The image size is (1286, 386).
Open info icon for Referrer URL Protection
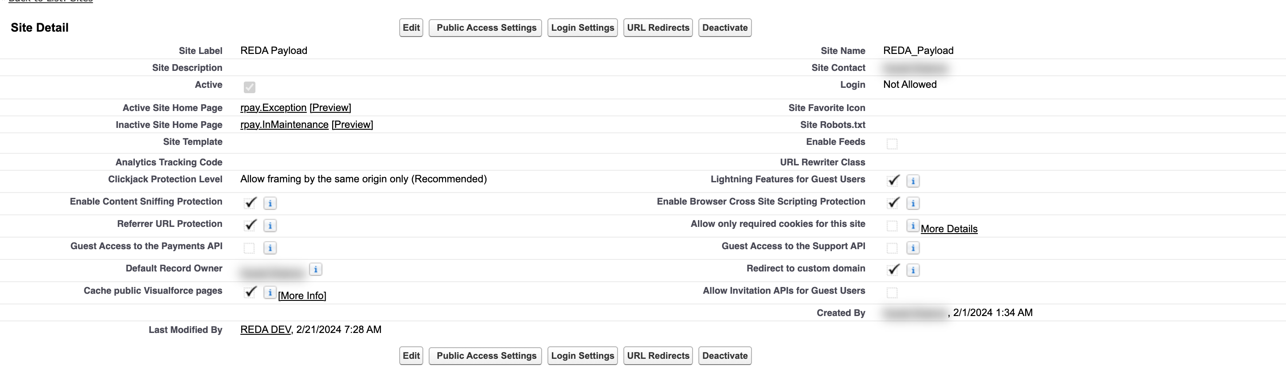coord(270,226)
